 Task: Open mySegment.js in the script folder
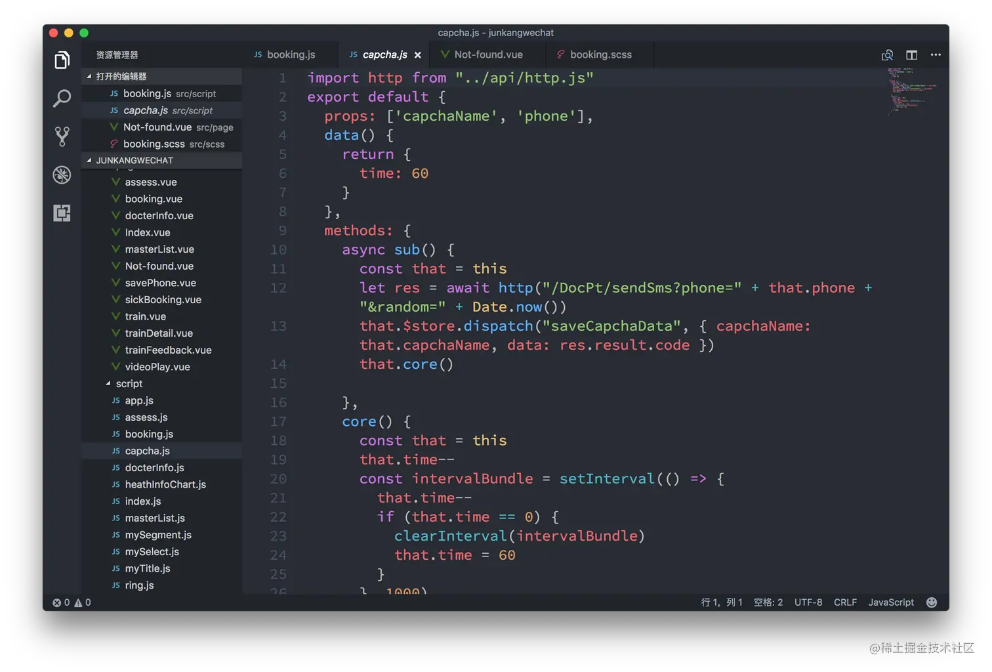tap(161, 535)
